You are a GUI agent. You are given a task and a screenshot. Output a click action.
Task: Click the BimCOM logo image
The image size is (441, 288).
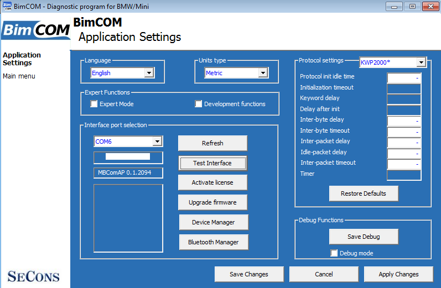pos(36,29)
